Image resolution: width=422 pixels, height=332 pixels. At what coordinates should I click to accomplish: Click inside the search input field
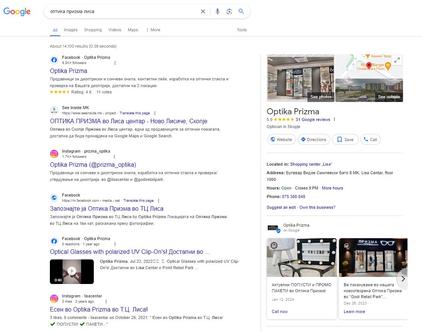point(123,12)
